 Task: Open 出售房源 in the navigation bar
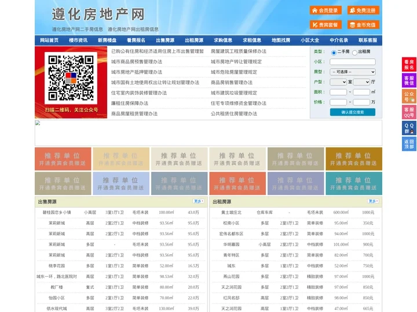165,40
